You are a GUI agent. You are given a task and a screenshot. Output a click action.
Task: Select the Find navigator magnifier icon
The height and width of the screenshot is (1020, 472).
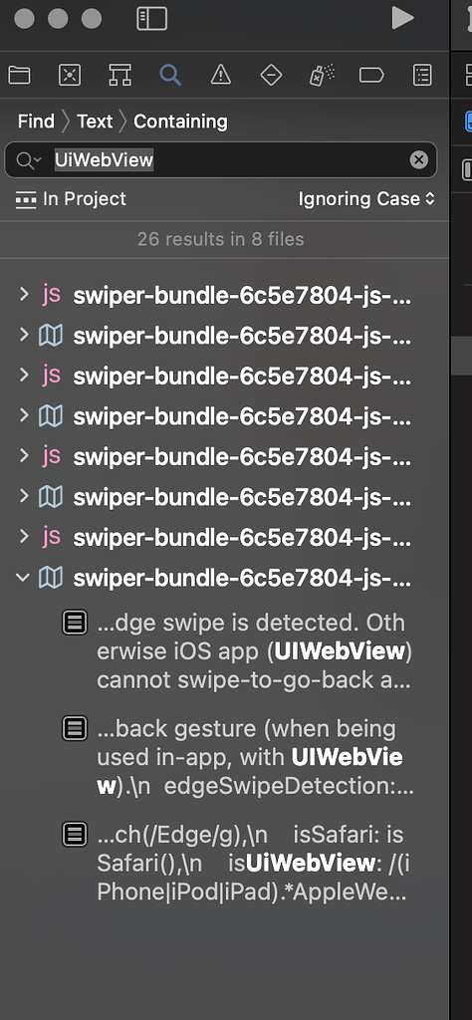point(170,76)
